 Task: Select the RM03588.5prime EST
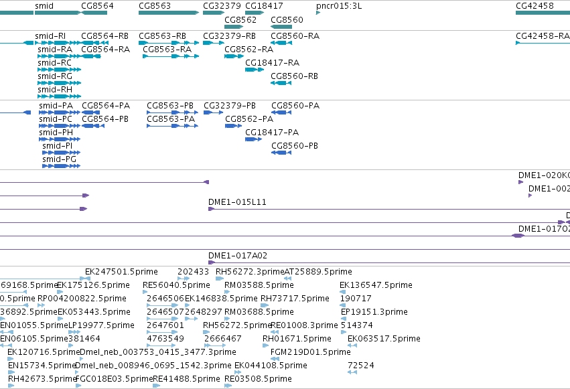pos(259,285)
